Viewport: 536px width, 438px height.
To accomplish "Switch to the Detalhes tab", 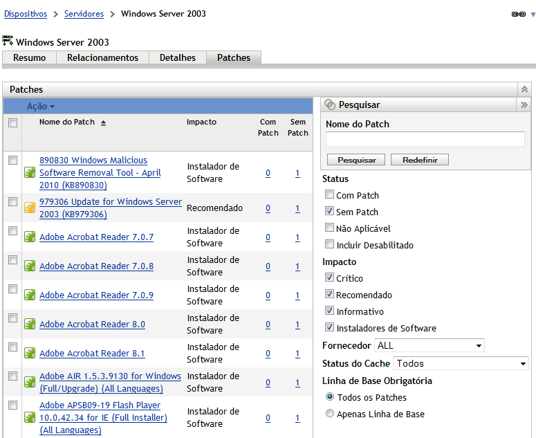I will click(x=178, y=57).
